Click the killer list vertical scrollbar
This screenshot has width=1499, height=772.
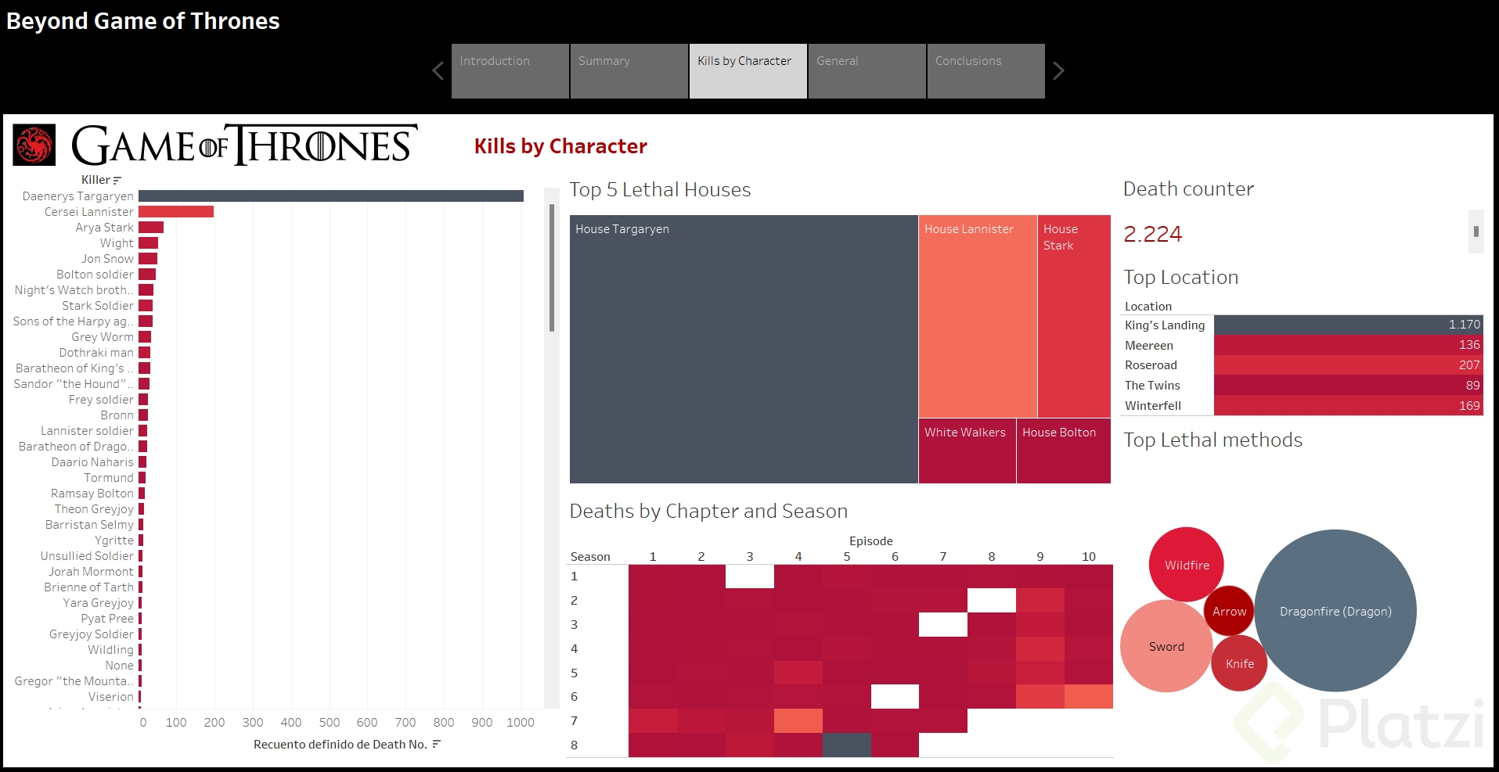(552, 268)
